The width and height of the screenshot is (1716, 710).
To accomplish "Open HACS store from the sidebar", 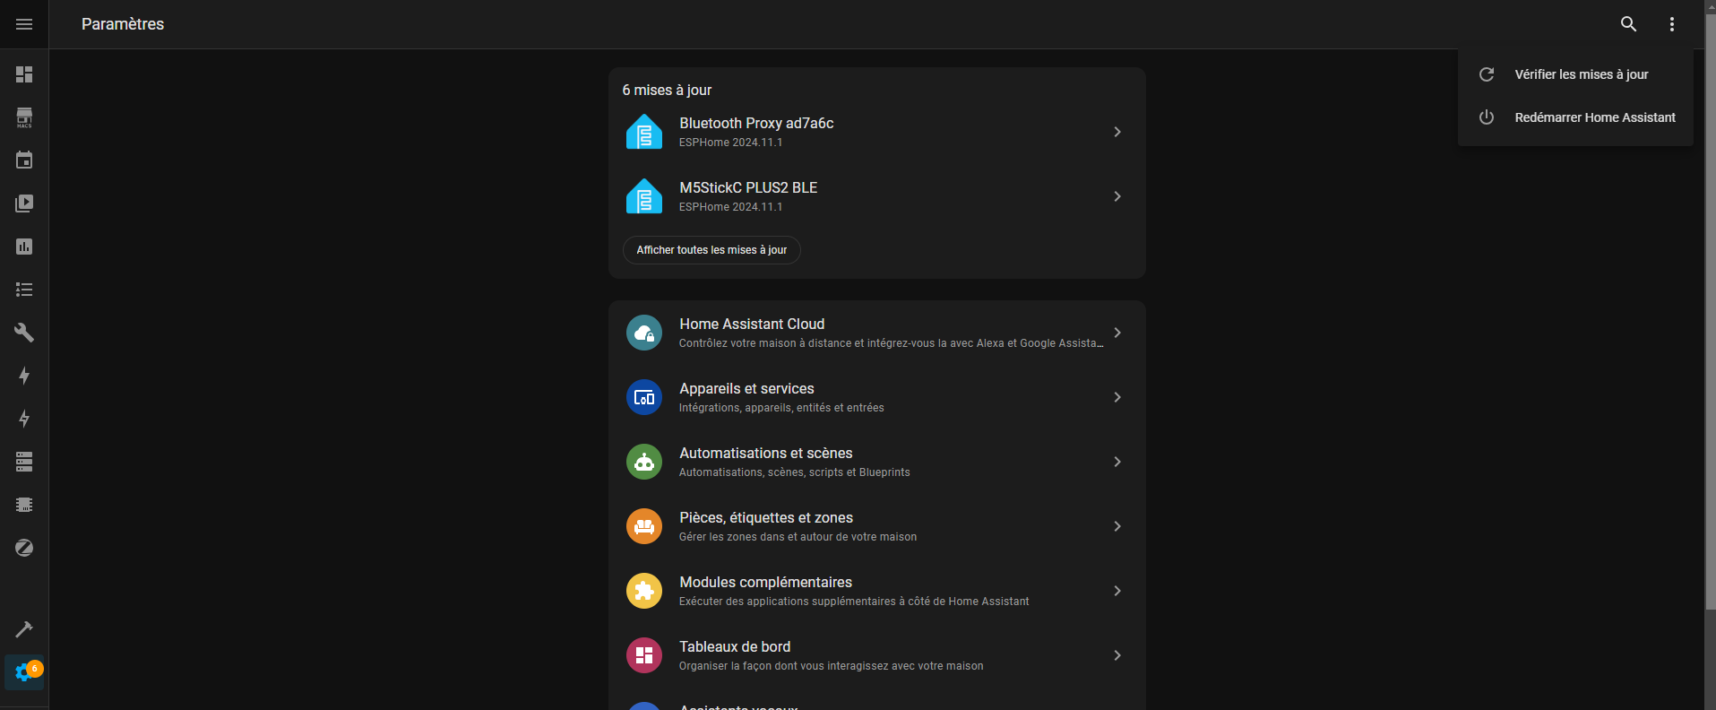I will 24,117.
